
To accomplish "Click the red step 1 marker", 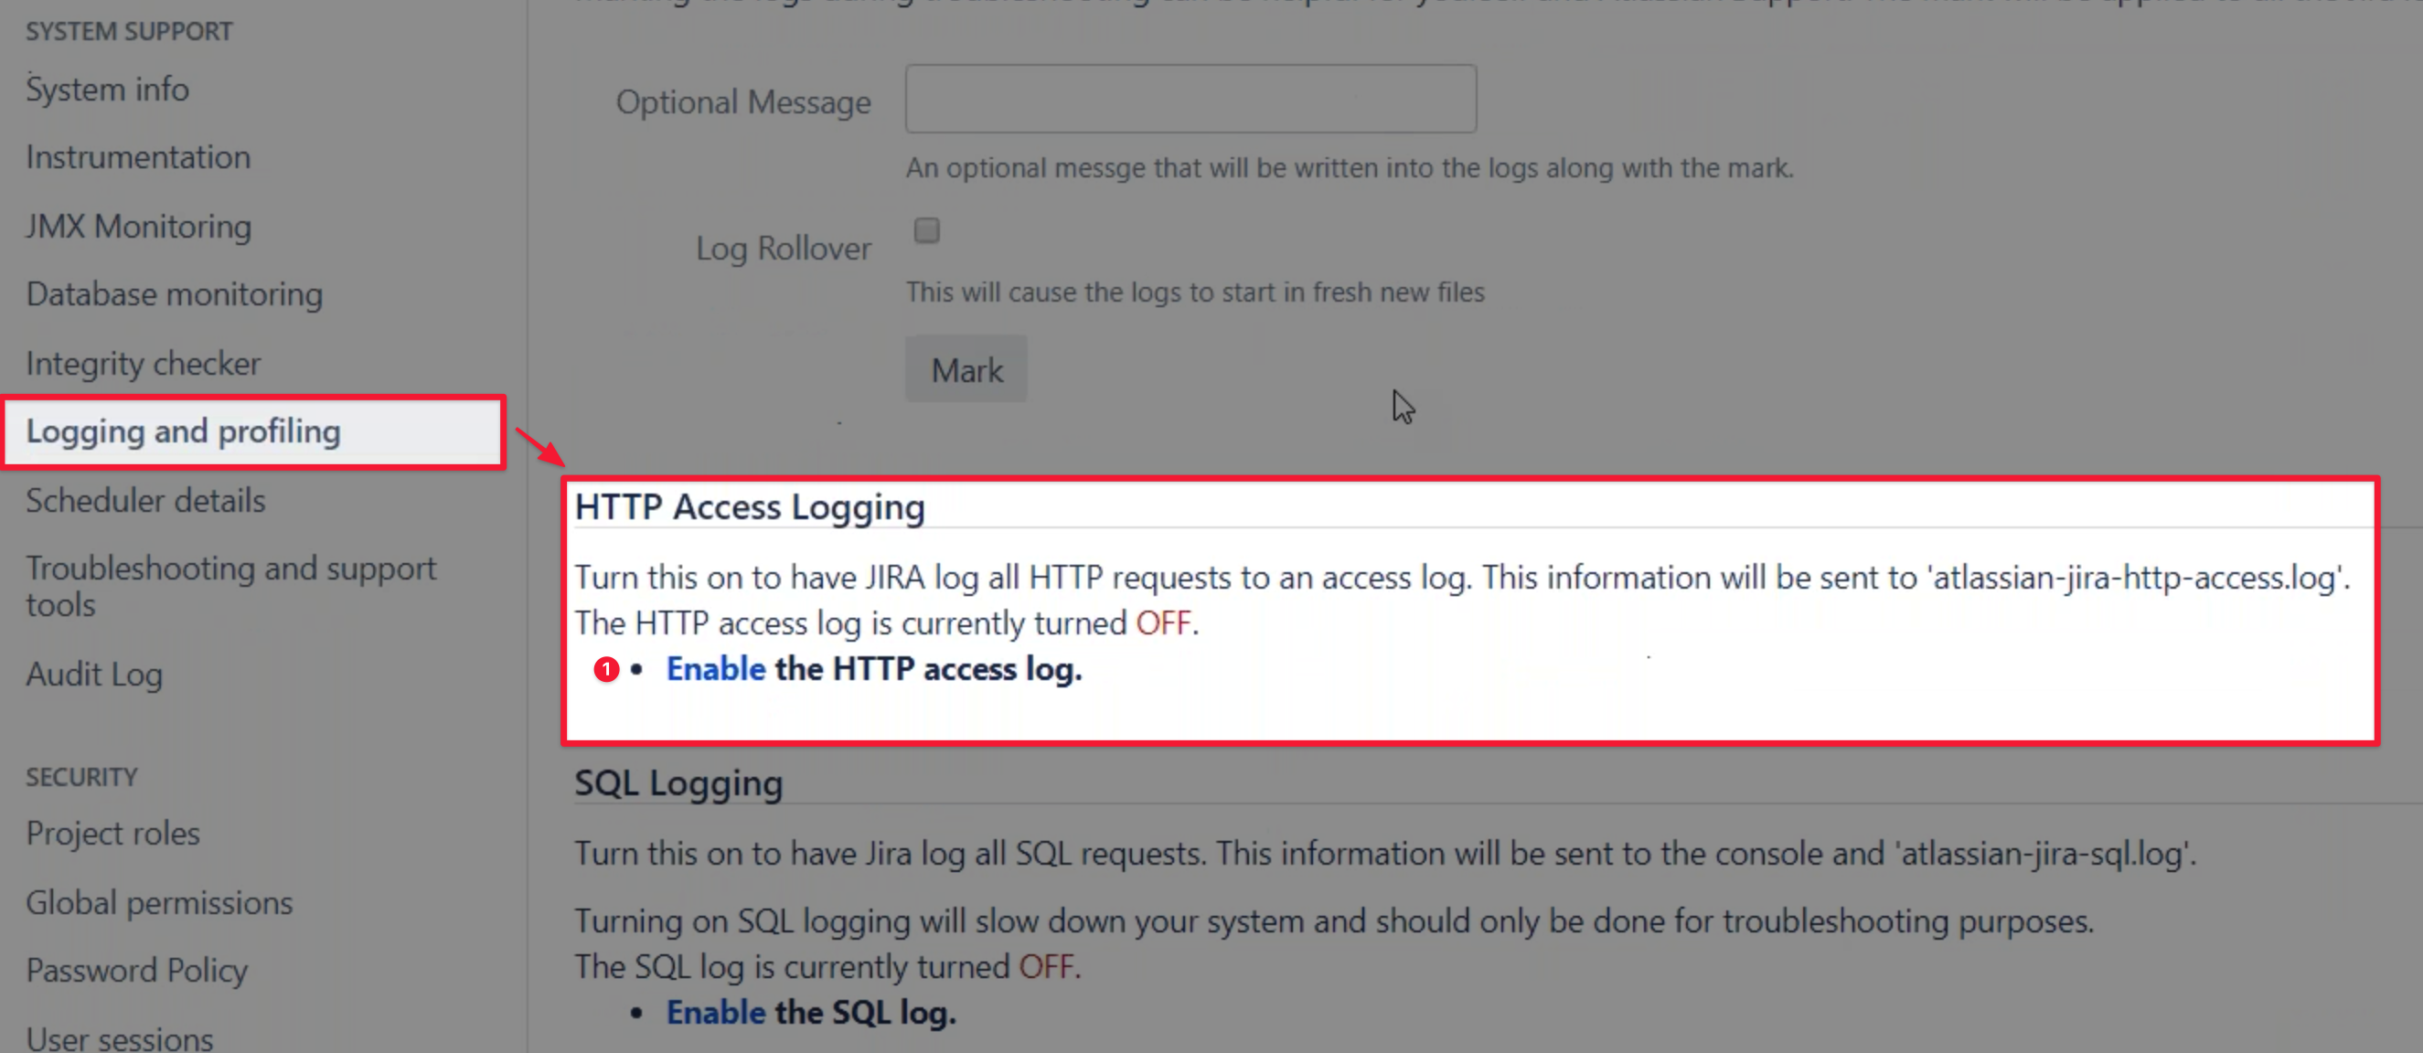I will click(x=607, y=669).
